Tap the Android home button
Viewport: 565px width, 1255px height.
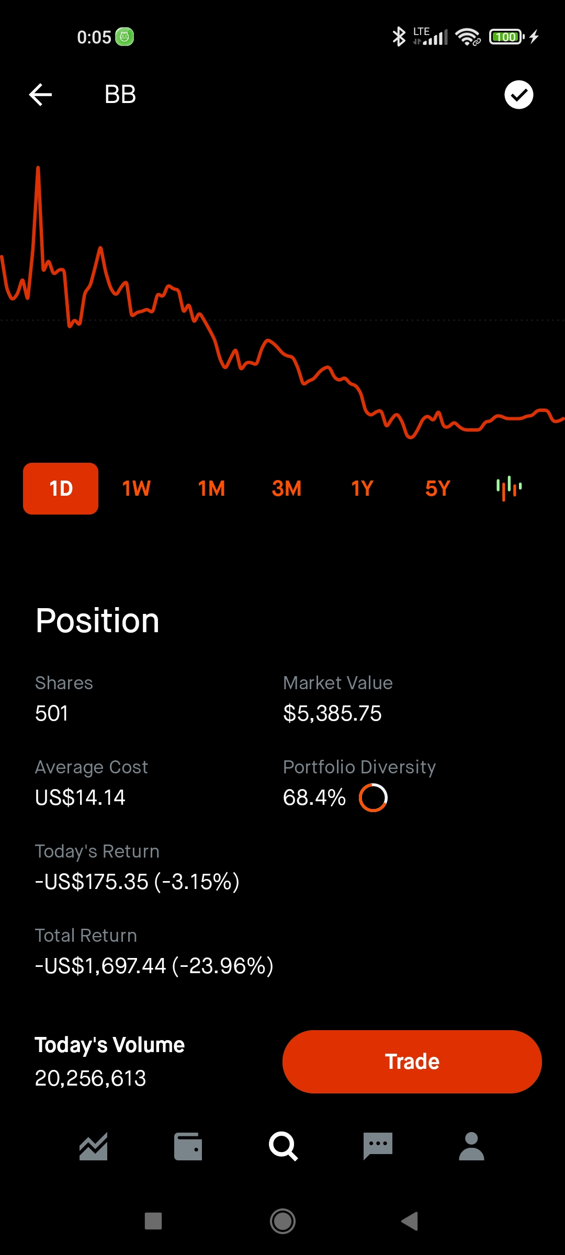coord(282,1222)
